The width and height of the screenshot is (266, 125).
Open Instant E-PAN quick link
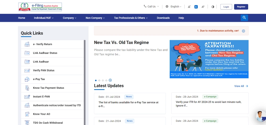(52, 97)
